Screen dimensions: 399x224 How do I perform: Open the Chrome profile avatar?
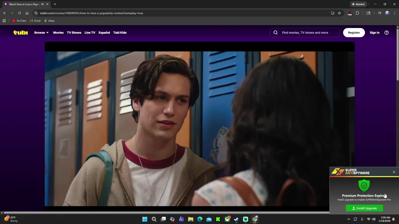(387, 13)
